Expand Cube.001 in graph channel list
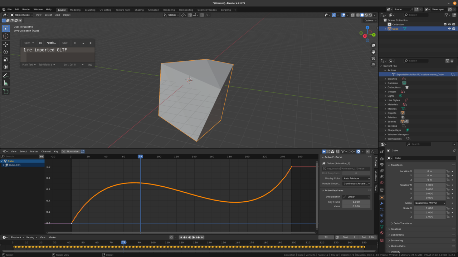Image resolution: width=458 pixels, height=257 pixels. (x=3, y=165)
